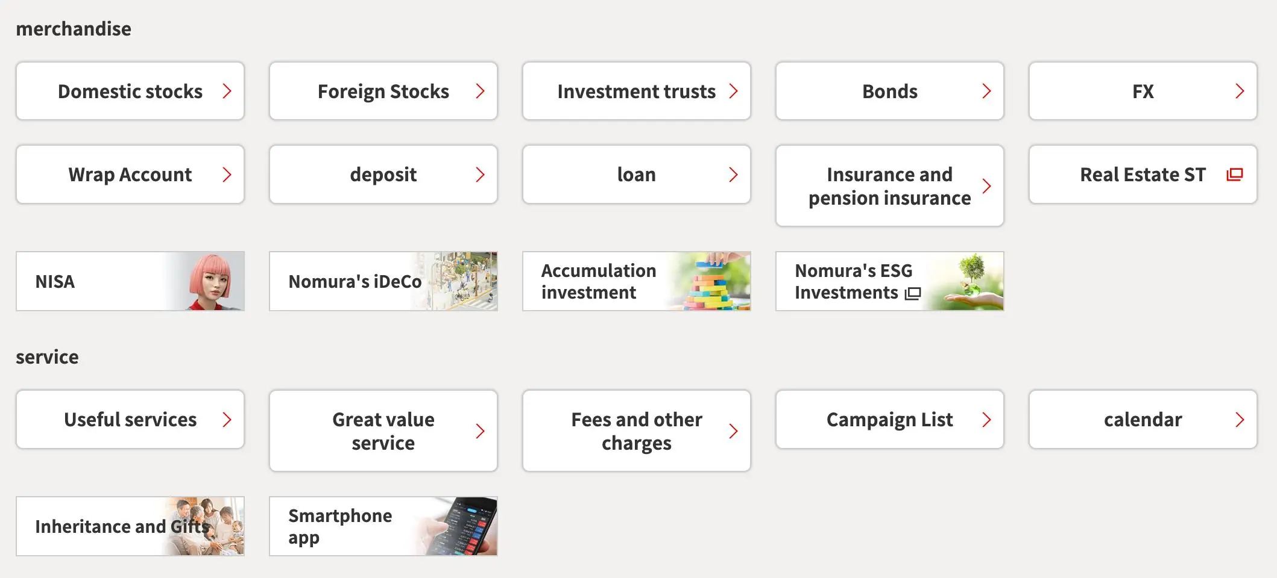Click the external-link icon beside Nomura's ESG Investments
1277x578 pixels.
(x=913, y=293)
